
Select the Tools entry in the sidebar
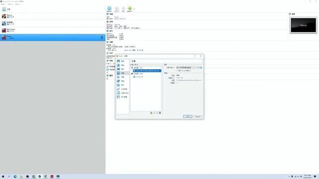coord(52,9)
